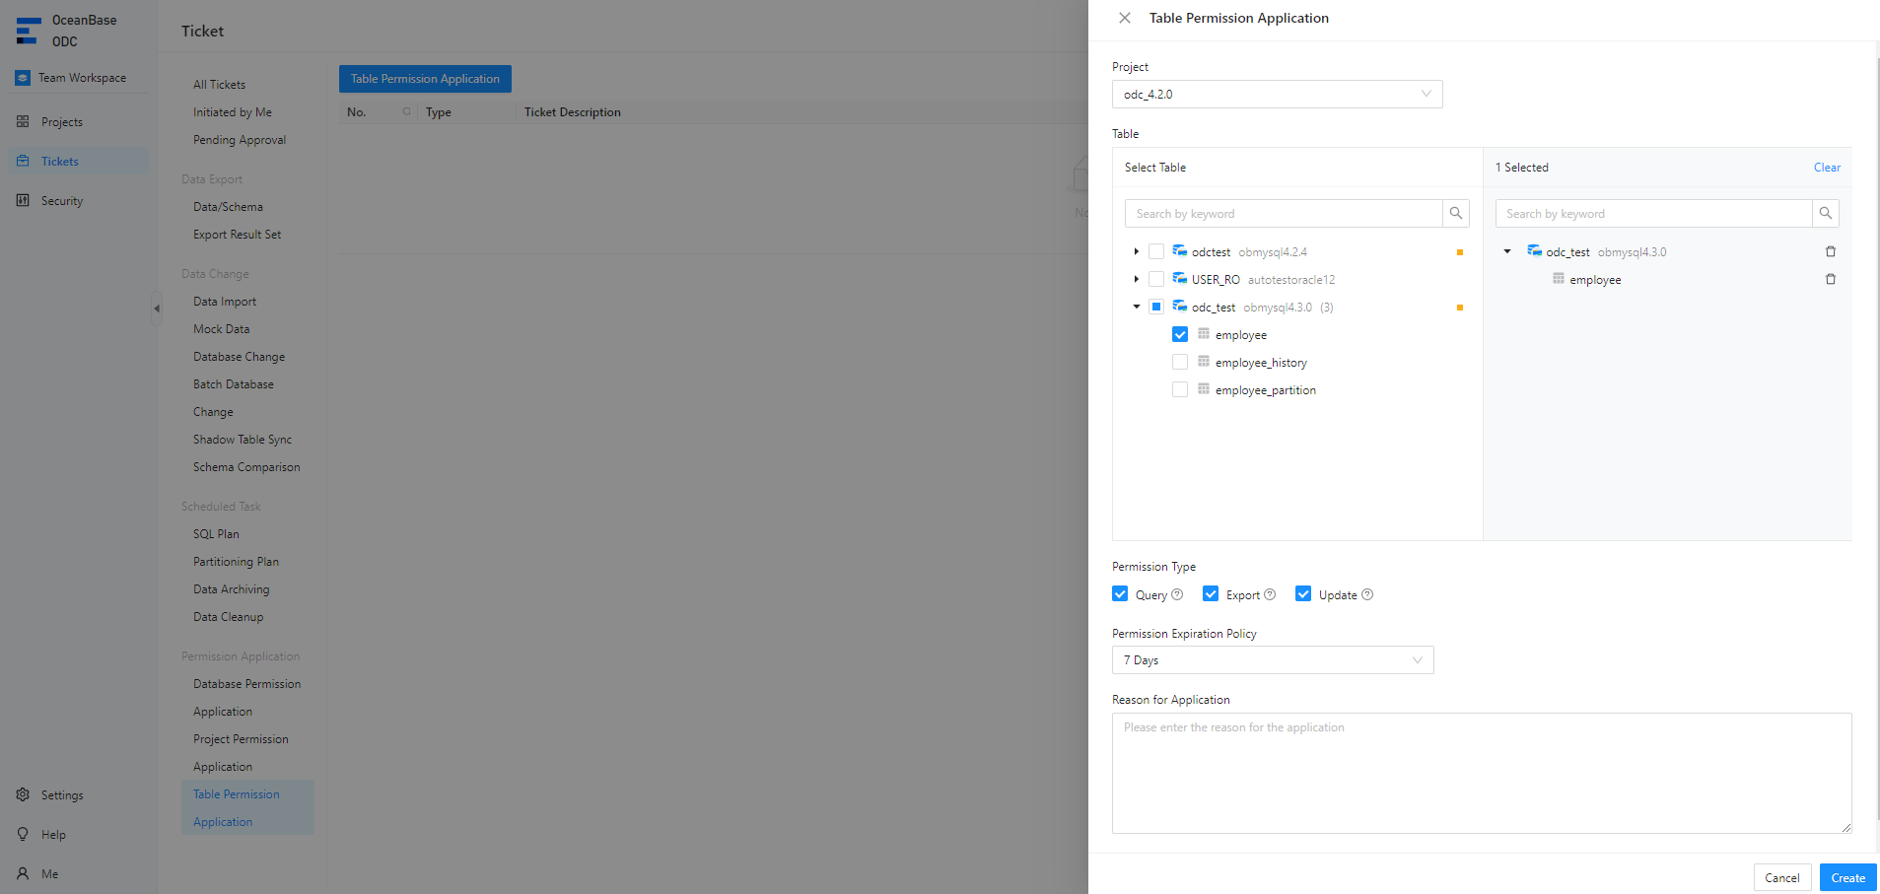Screen dimensions: 1880x894
Task: Click the search icon in Selected panel
Action: (x=1825, y=213)
